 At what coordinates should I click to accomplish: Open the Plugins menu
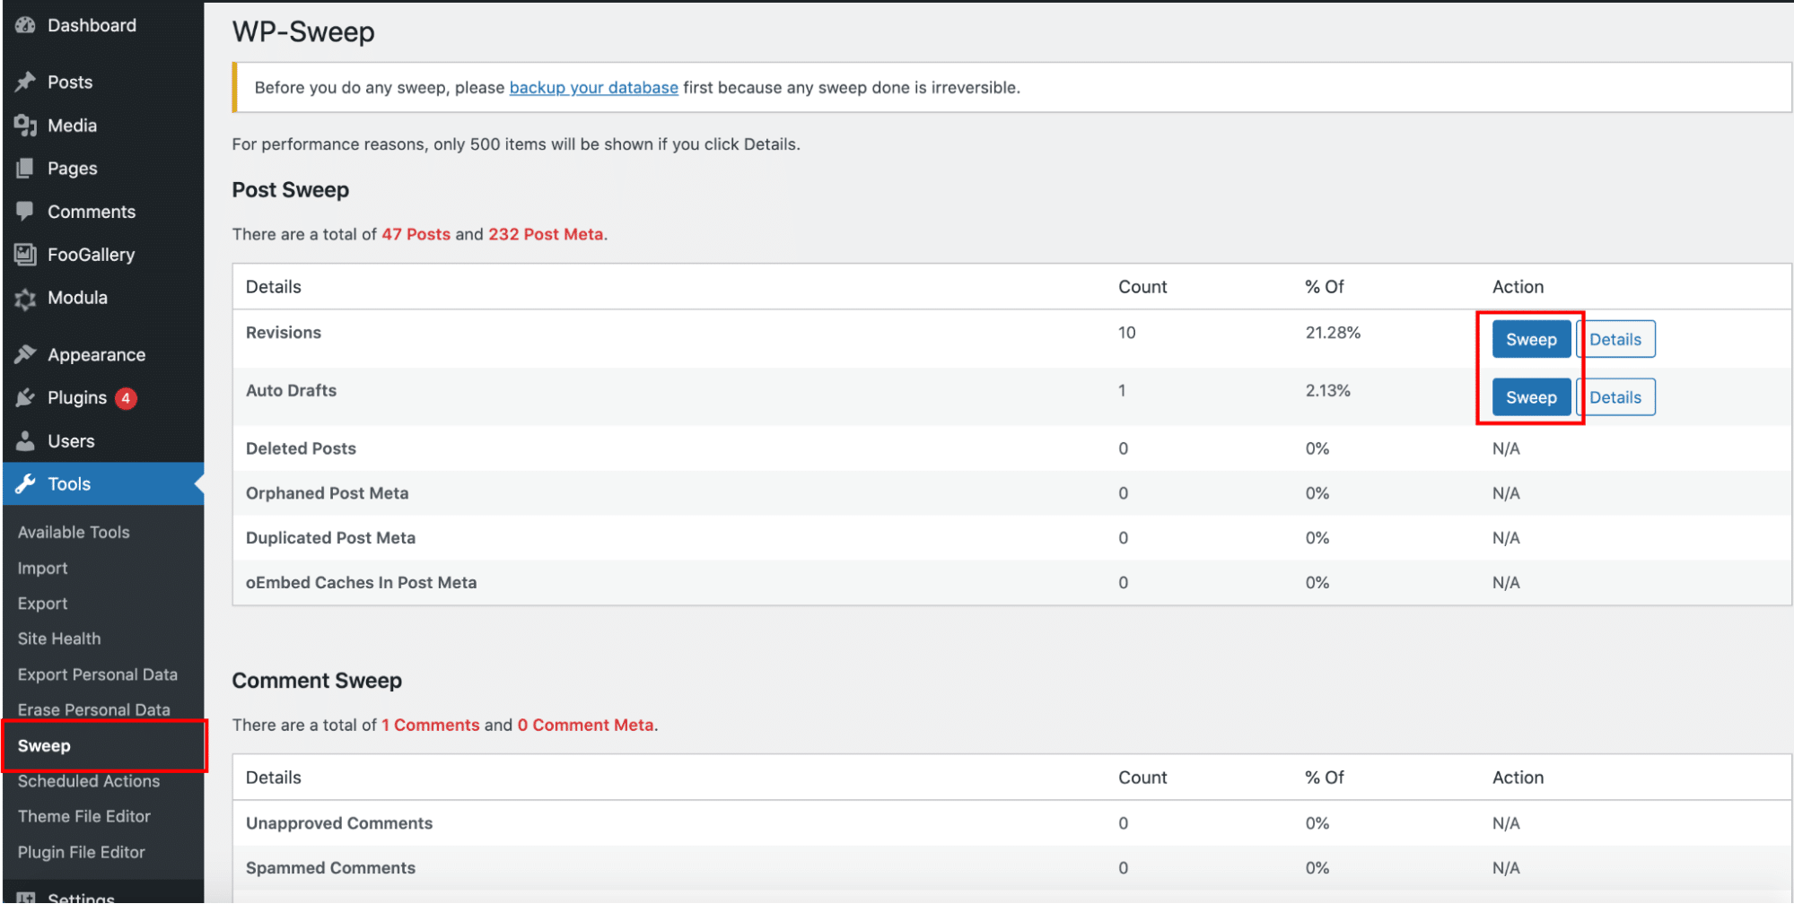(102, 397)
